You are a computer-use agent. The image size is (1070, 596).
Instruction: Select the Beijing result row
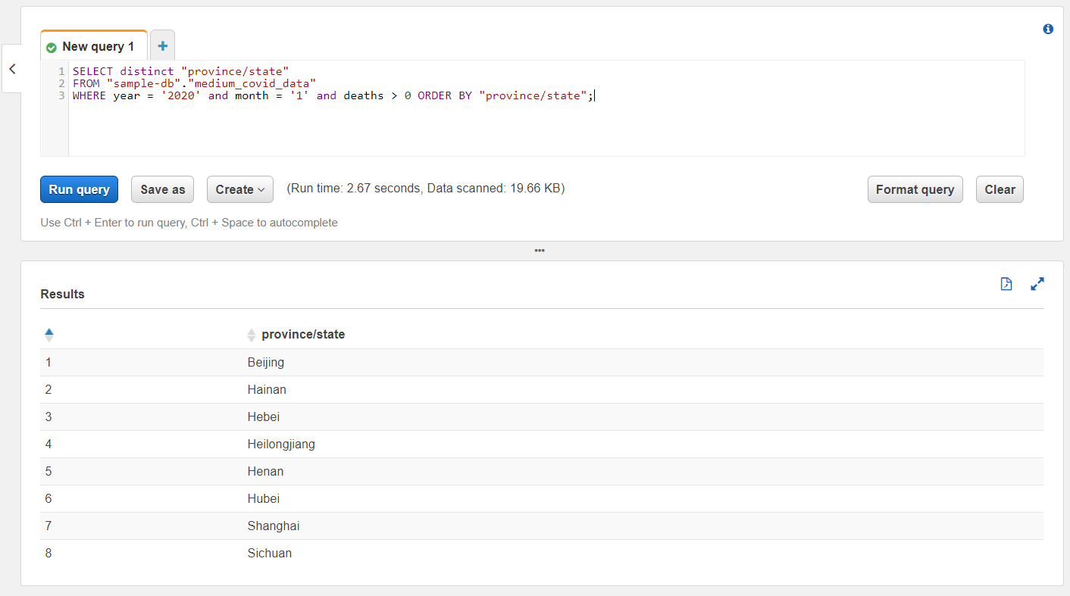click(266, 362)
